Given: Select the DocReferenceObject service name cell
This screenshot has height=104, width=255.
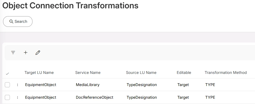Looking at the screenshot, I should 94,97.
